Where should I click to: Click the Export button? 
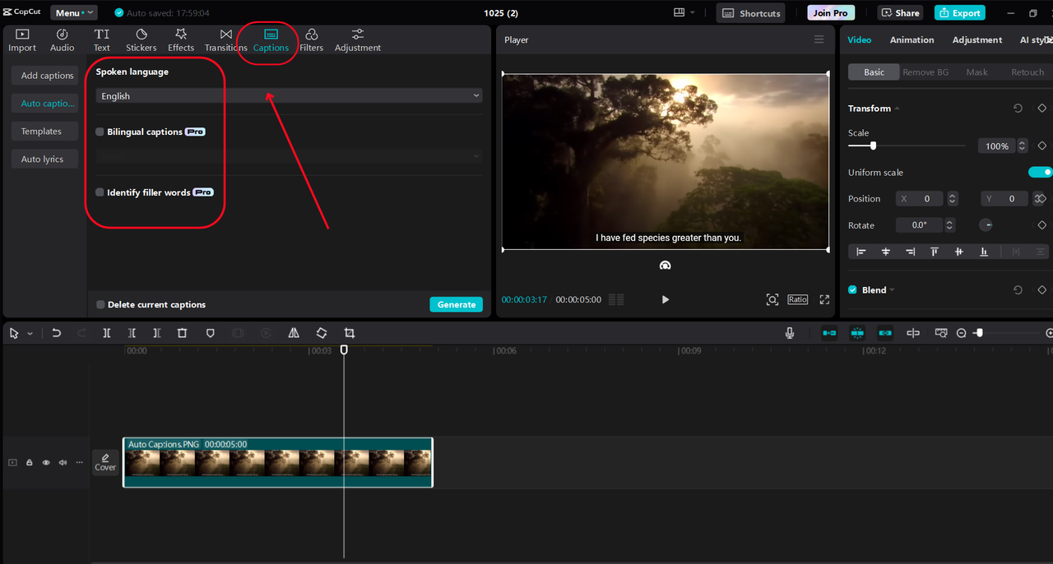[959, 12]
